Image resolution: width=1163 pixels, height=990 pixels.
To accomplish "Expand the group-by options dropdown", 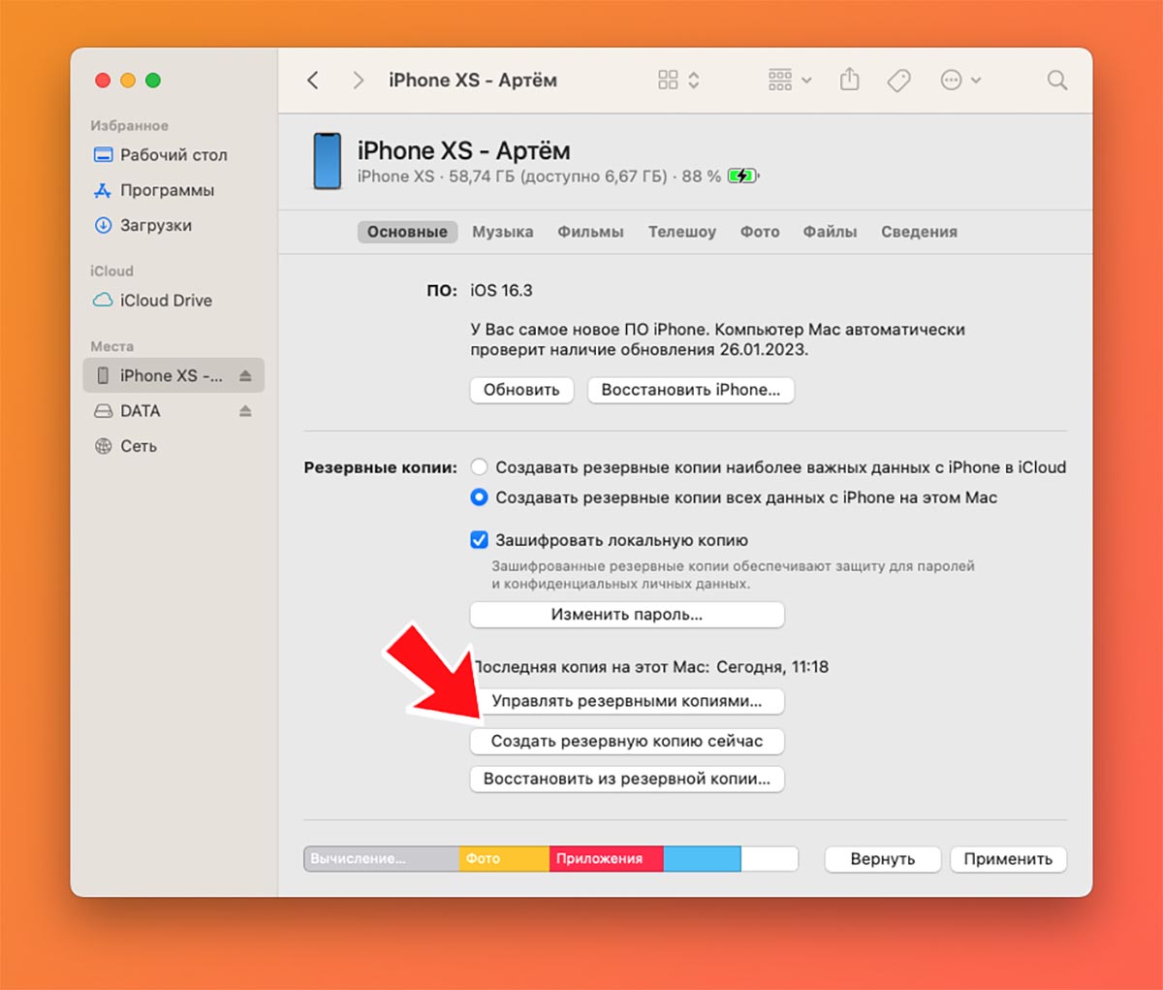I will [790, 80].
